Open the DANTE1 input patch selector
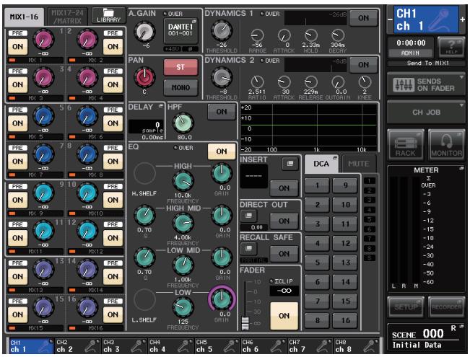This screenshot has height=357, width=470. 180,31
